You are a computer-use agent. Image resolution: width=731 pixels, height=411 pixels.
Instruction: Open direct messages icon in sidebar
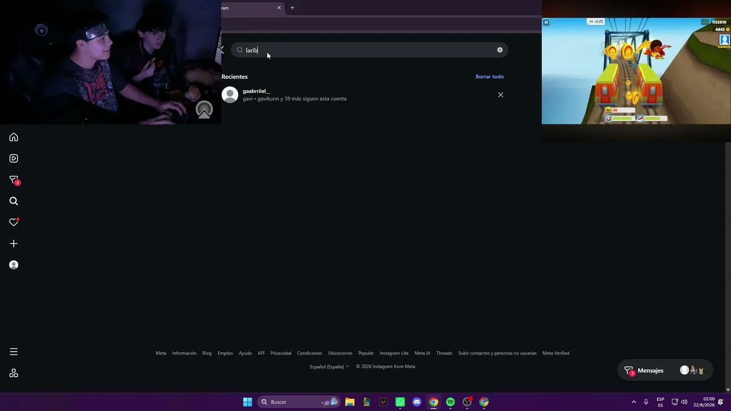pyautogui.click(x=14, y=180)
